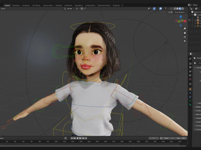Open the Object properties tab
The height and width of the screenshot is (150, 201).
tap(190, 89)
